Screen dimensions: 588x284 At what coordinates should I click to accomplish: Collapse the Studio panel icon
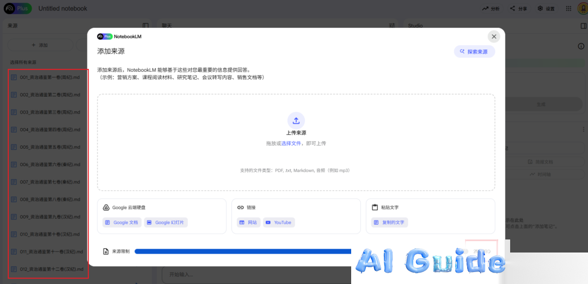coord(583,26)
